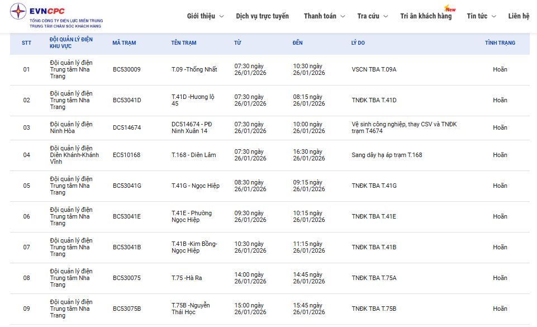Click the New badge icon
The width and height of the screenshot is (537, 327).
point(449,9)
